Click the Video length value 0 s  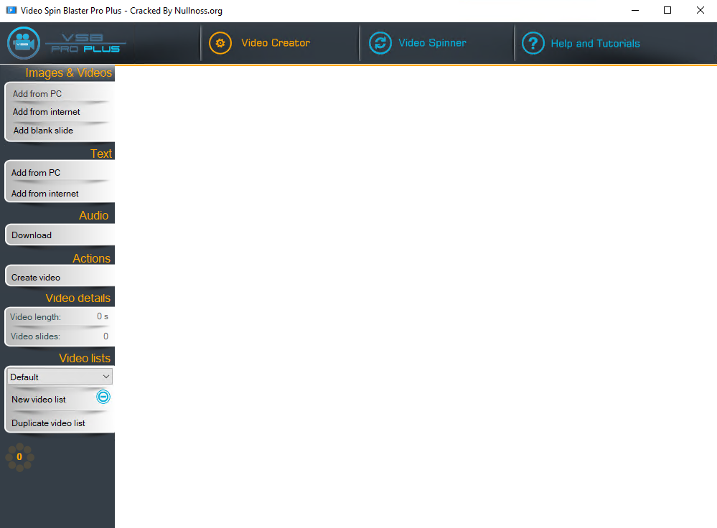point(103,316)
